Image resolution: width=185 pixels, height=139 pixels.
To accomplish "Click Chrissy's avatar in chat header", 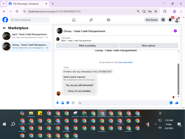I will (x=60, y=31).
